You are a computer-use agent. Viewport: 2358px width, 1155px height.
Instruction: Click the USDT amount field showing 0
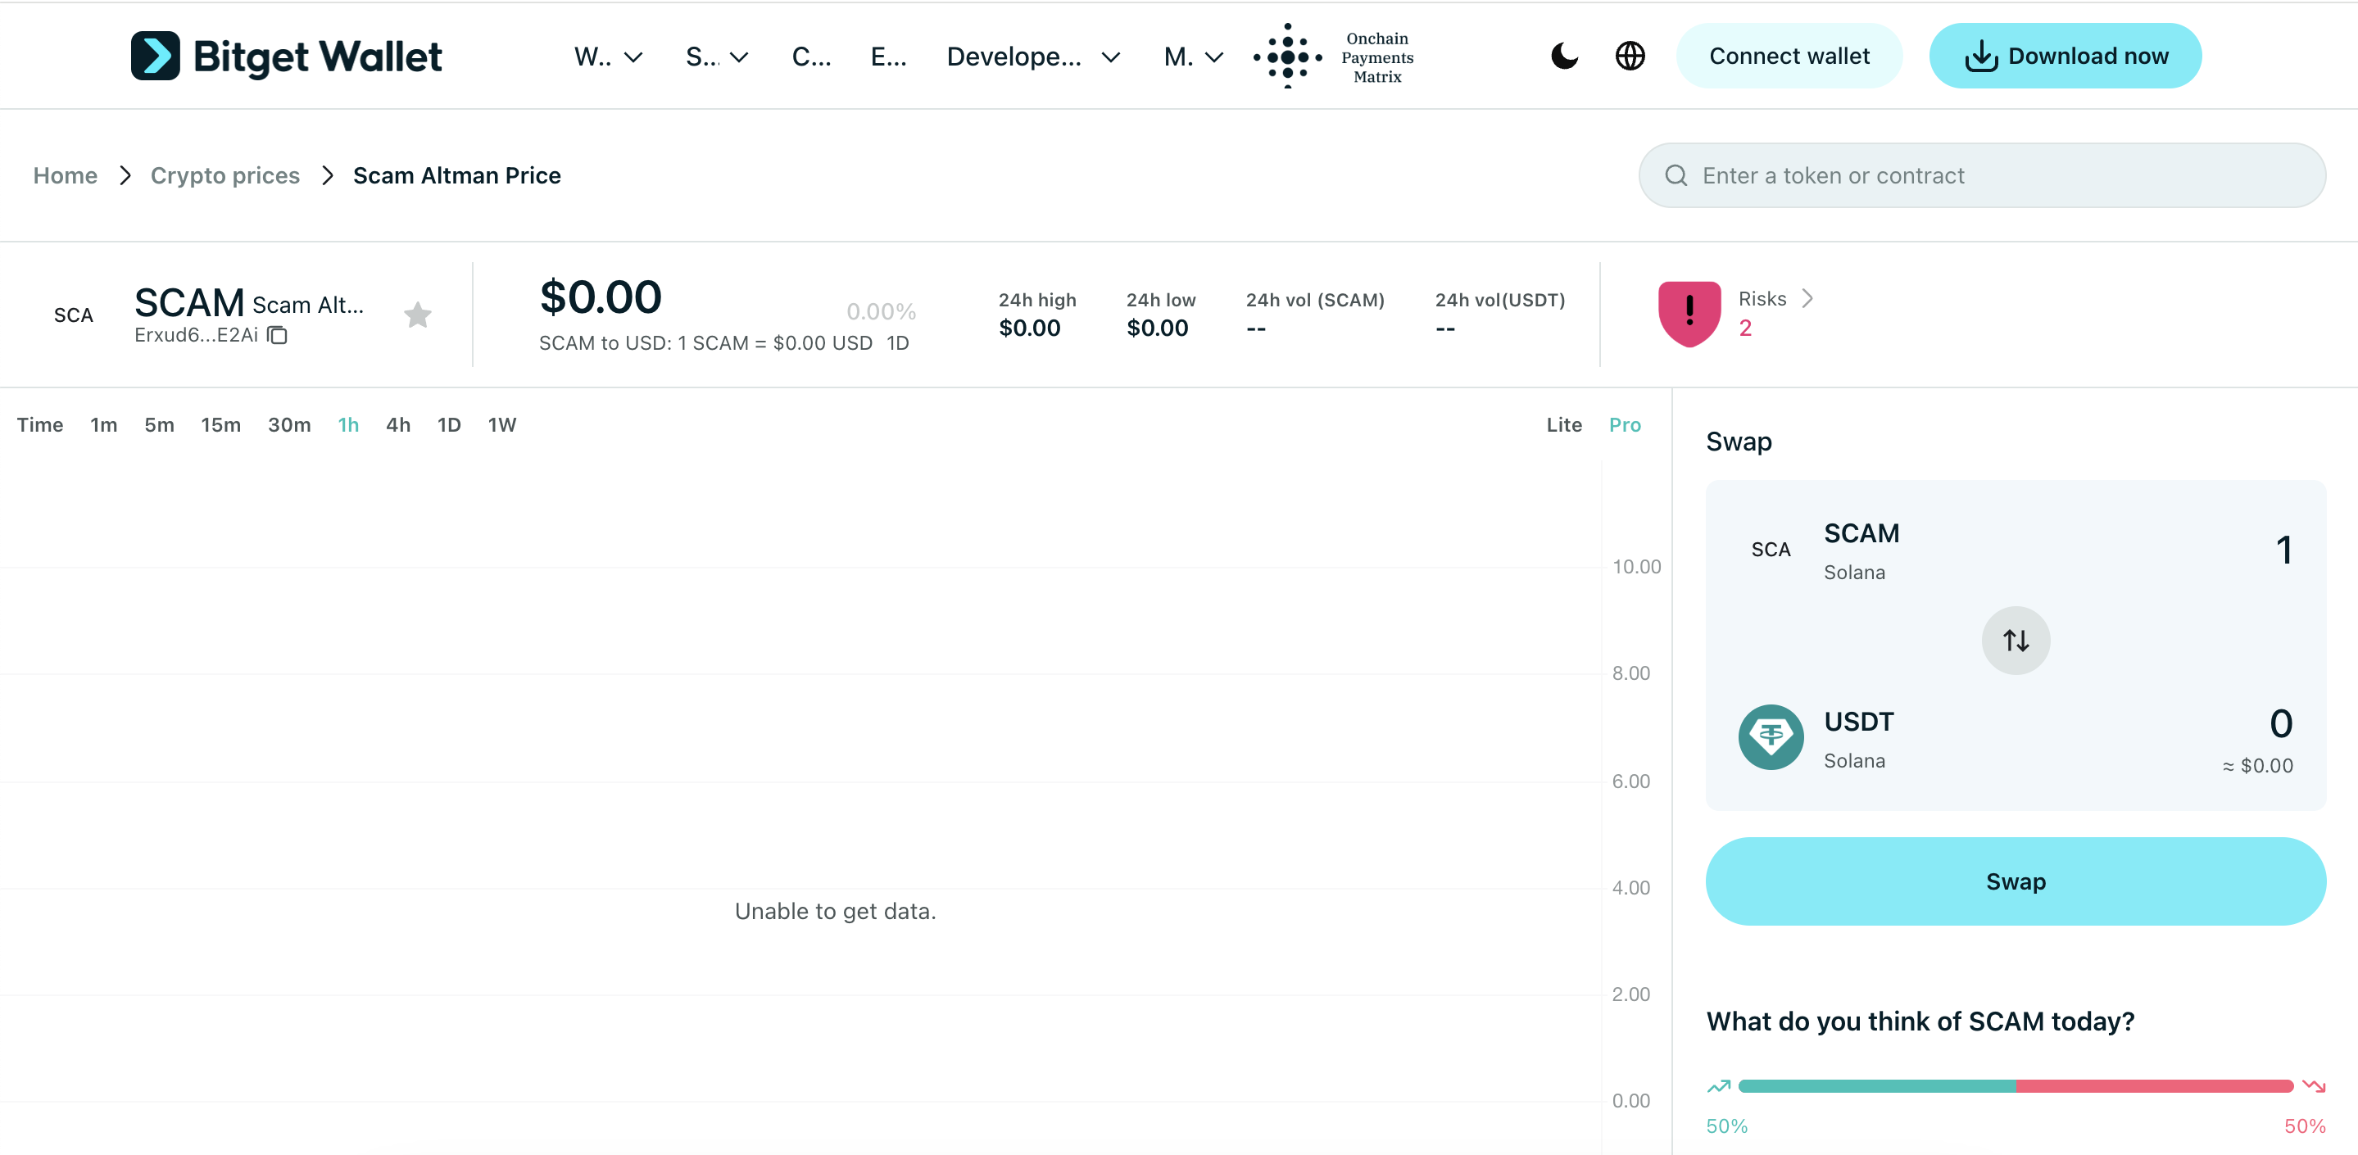pyautogui.click(x=2280, y=724)
